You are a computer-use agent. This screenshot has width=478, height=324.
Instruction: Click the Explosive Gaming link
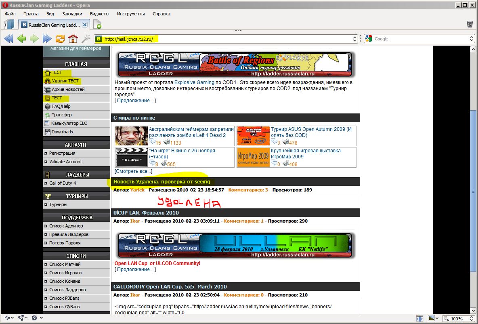pyautogui.click(x=194, y=82)
